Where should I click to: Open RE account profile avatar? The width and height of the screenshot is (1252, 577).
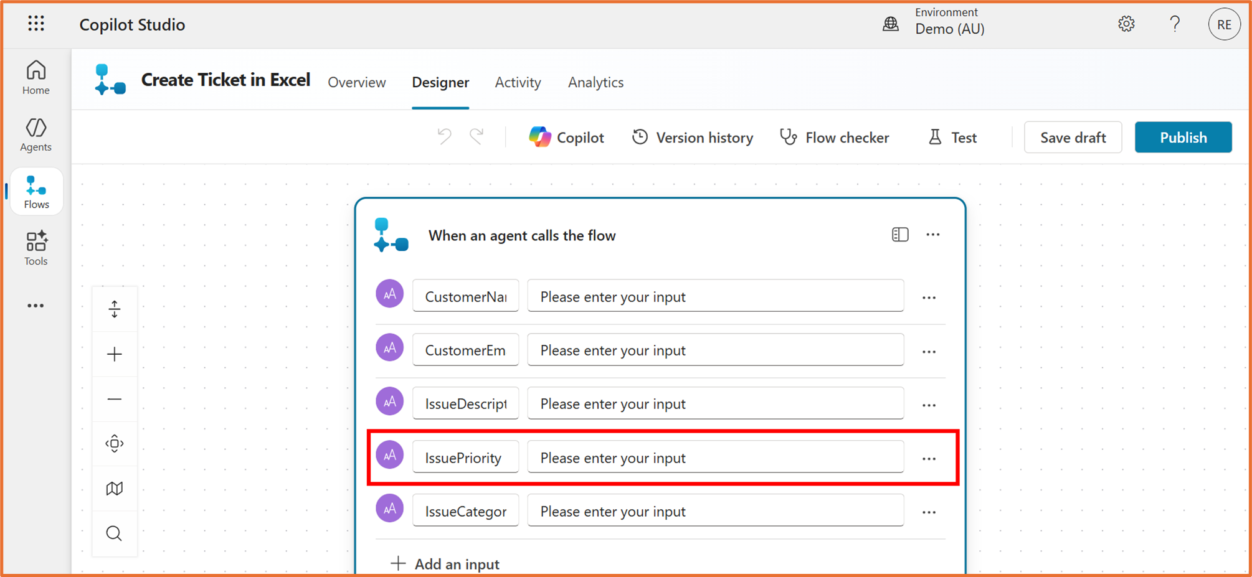point(1224,24)
